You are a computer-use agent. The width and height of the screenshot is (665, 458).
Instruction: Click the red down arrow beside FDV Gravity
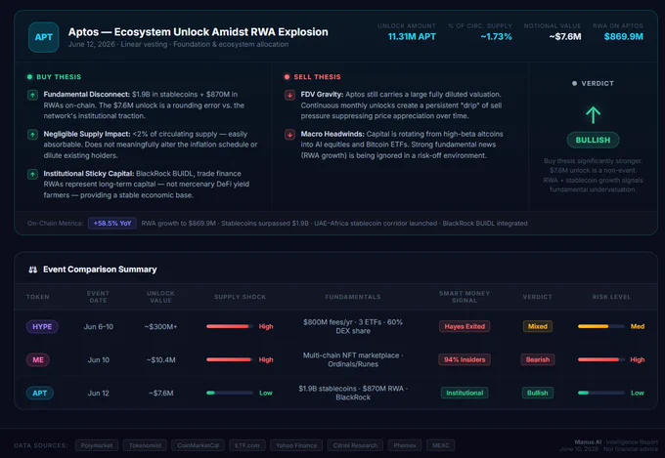[289, 95]
